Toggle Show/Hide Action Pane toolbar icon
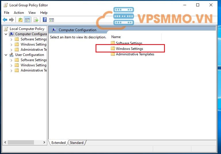The width and height of the screenshot is (221, 154). pos(52,20)
